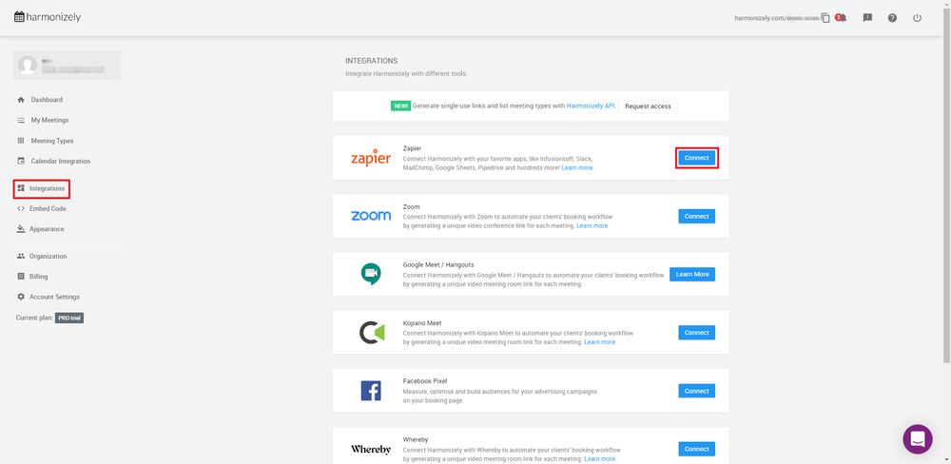Viewport: 951px width, 464px height.
Task: Open the help question mark icon
Action: pos(892,18)
